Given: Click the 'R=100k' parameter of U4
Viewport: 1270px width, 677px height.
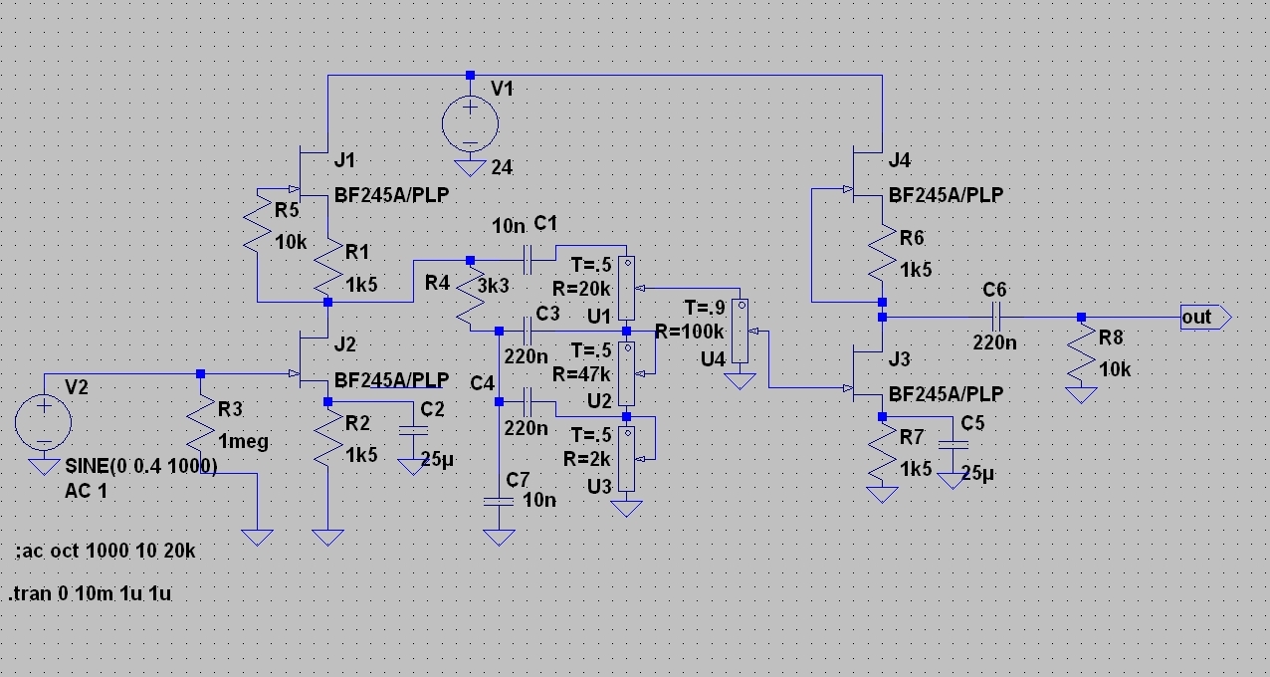Looking at the screenshot, I should pyautogui.click(x=690, y=331).
